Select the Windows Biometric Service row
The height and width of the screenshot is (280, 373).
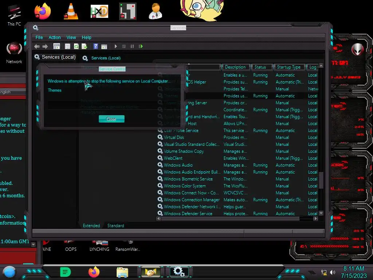click(238, 179)
